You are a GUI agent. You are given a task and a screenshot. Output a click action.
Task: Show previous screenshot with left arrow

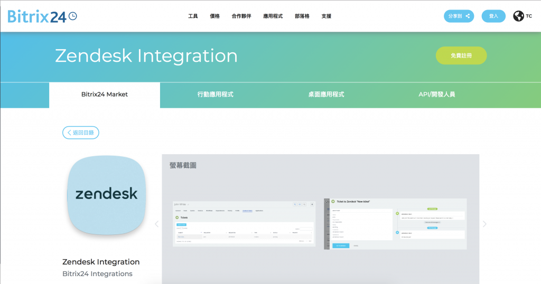click(x=156, y=224)
